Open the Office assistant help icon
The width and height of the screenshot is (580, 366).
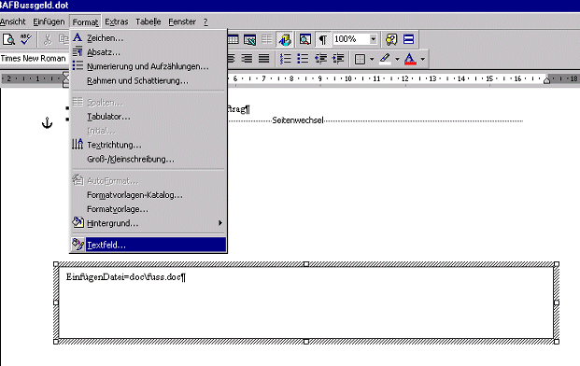391,39
